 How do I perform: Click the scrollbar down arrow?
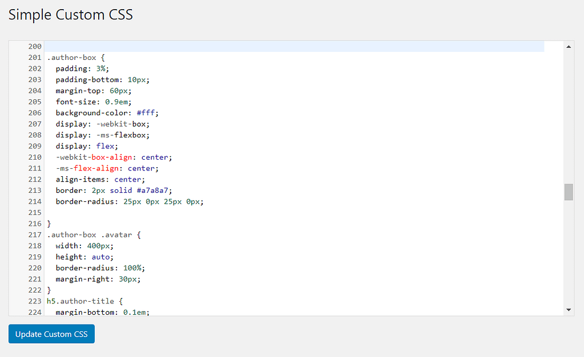(569, 310)
